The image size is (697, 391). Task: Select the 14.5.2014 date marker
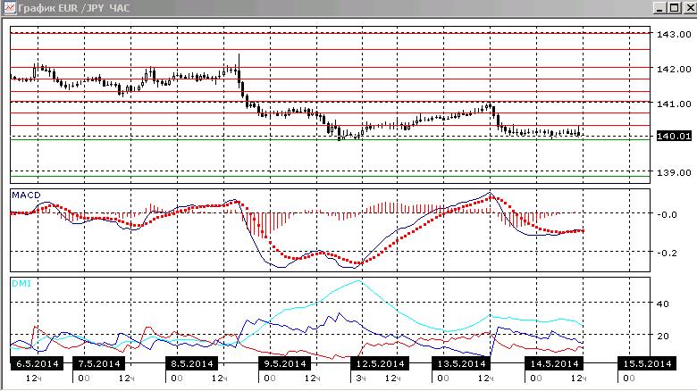(x=554, y=364)
